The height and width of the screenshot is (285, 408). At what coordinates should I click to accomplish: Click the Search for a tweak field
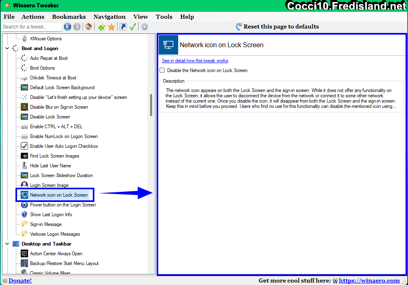[x=31, y=27]
